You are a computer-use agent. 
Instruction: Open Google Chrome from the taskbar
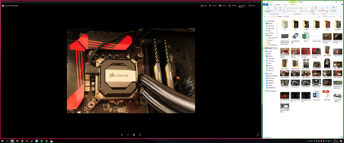pos(22,141)
